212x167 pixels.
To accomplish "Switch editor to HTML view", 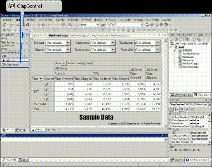I will [51, 130].
